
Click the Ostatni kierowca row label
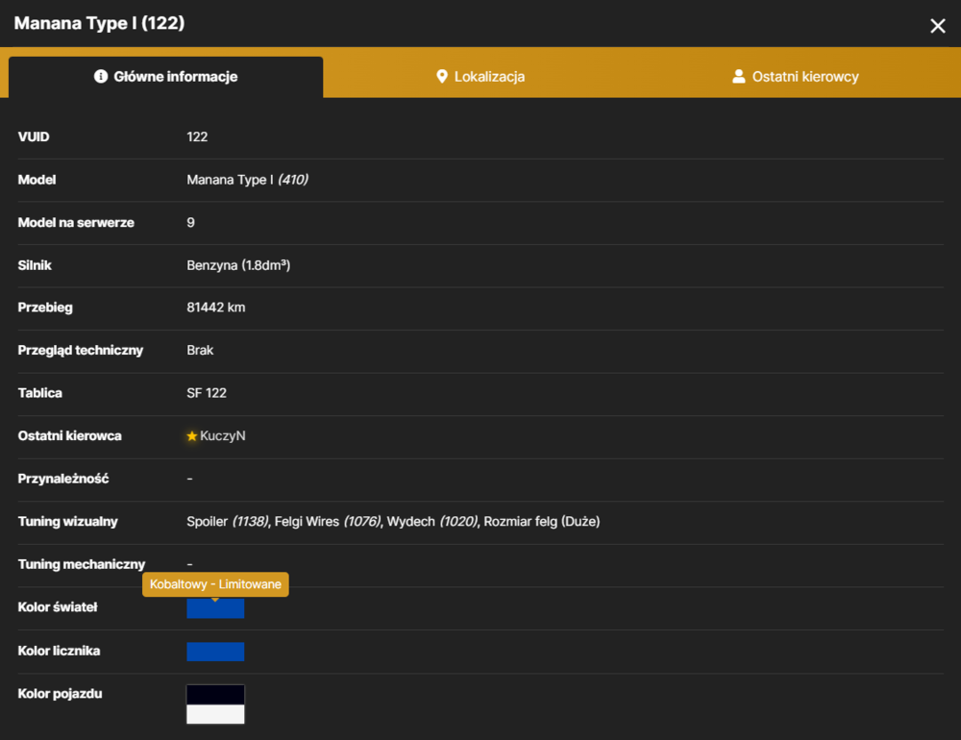(x=70, y=436)
